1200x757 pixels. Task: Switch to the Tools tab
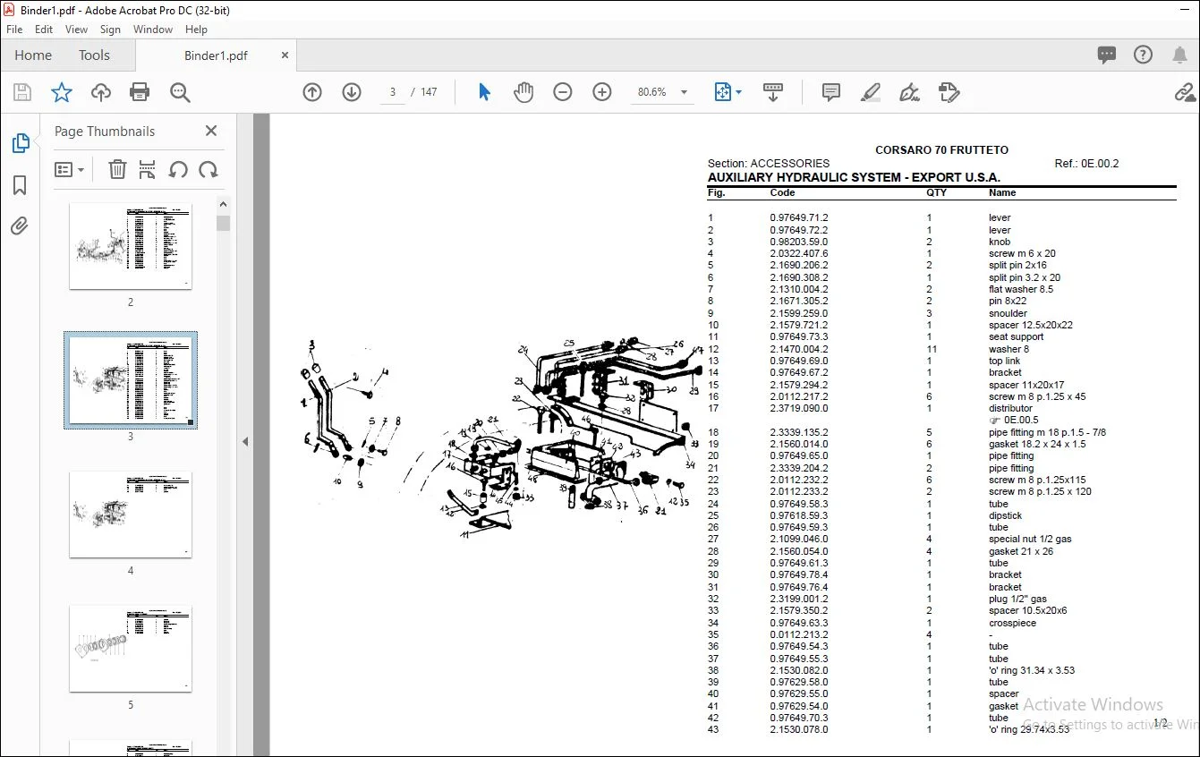(94, 55)
